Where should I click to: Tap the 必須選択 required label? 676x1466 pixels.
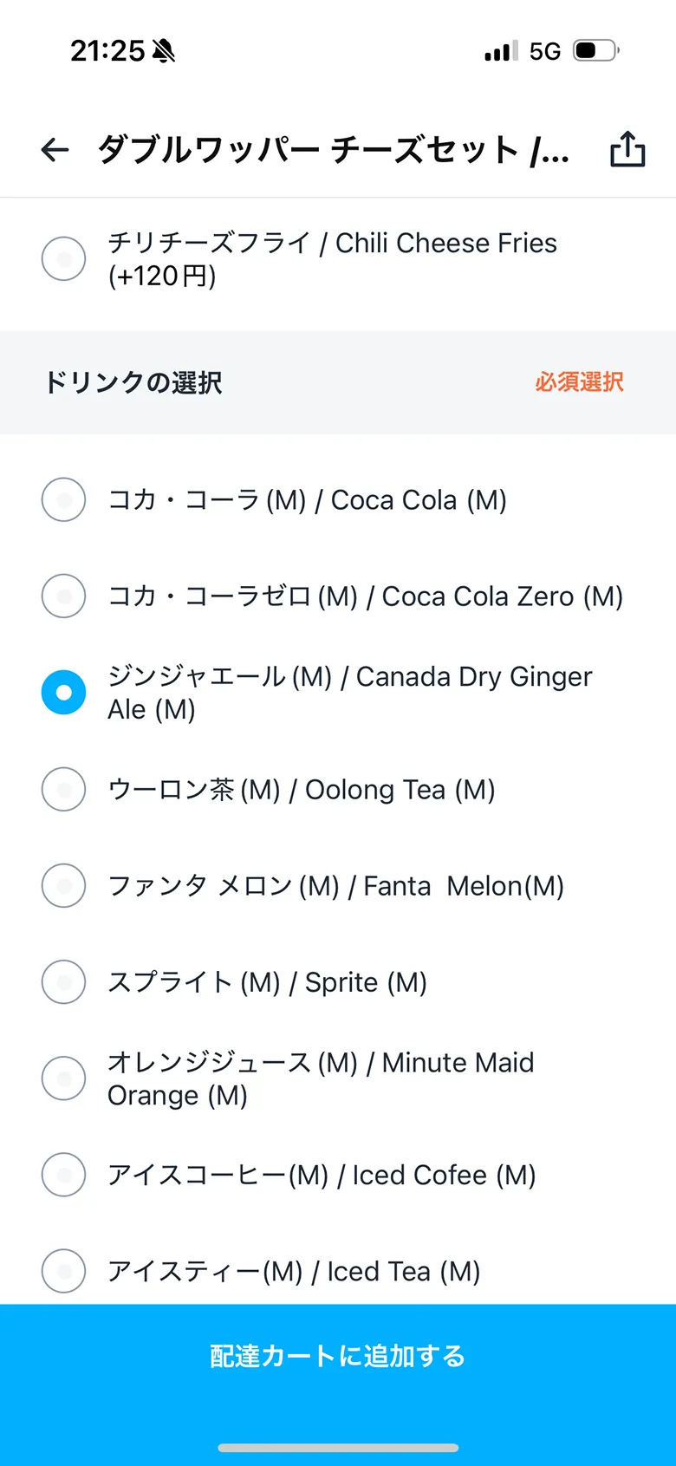point(579,382)
